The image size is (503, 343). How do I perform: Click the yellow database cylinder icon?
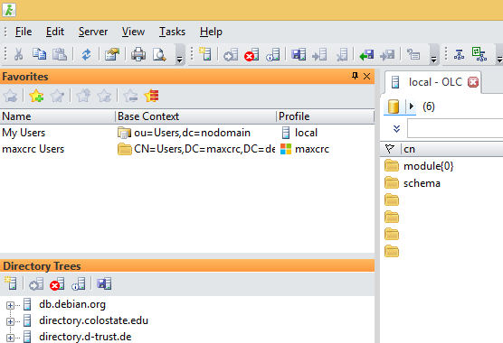click(394, 107)
